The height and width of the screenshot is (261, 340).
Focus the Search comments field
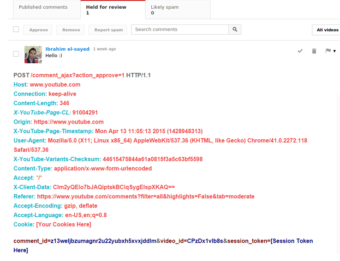[x=180, y=30]
